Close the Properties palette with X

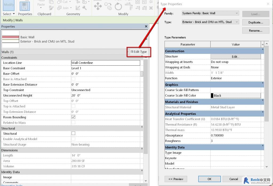(x=146, y=26)
